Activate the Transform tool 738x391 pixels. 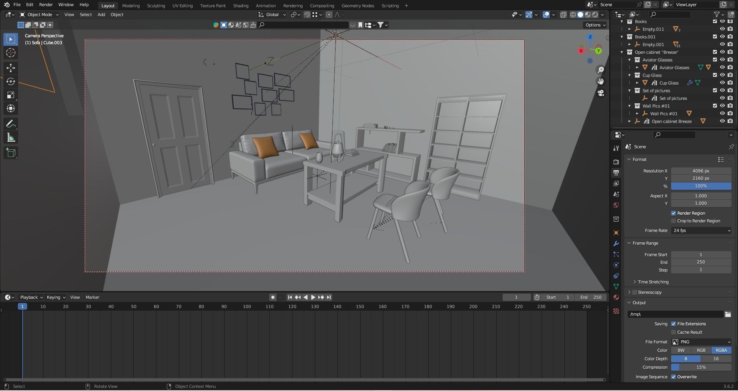tap(11, 108)
